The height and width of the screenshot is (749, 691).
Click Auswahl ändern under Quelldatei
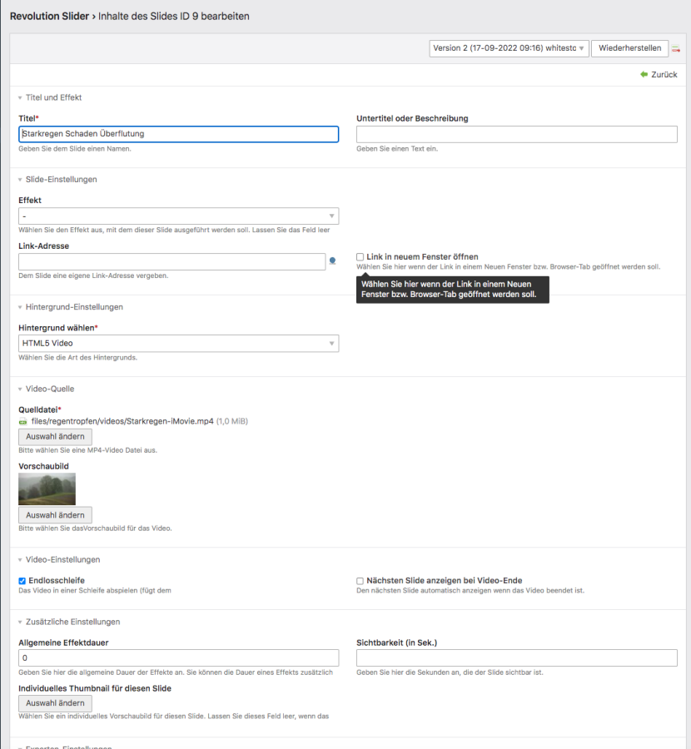click(x=55, y=437)
